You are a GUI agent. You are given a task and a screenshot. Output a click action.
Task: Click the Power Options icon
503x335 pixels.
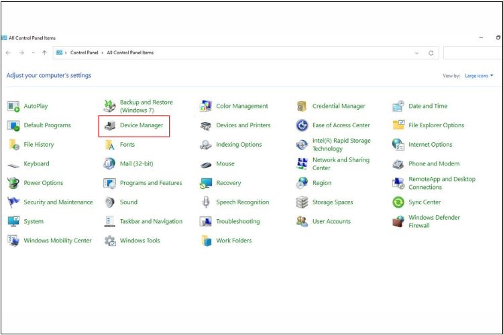coord(13,183)
